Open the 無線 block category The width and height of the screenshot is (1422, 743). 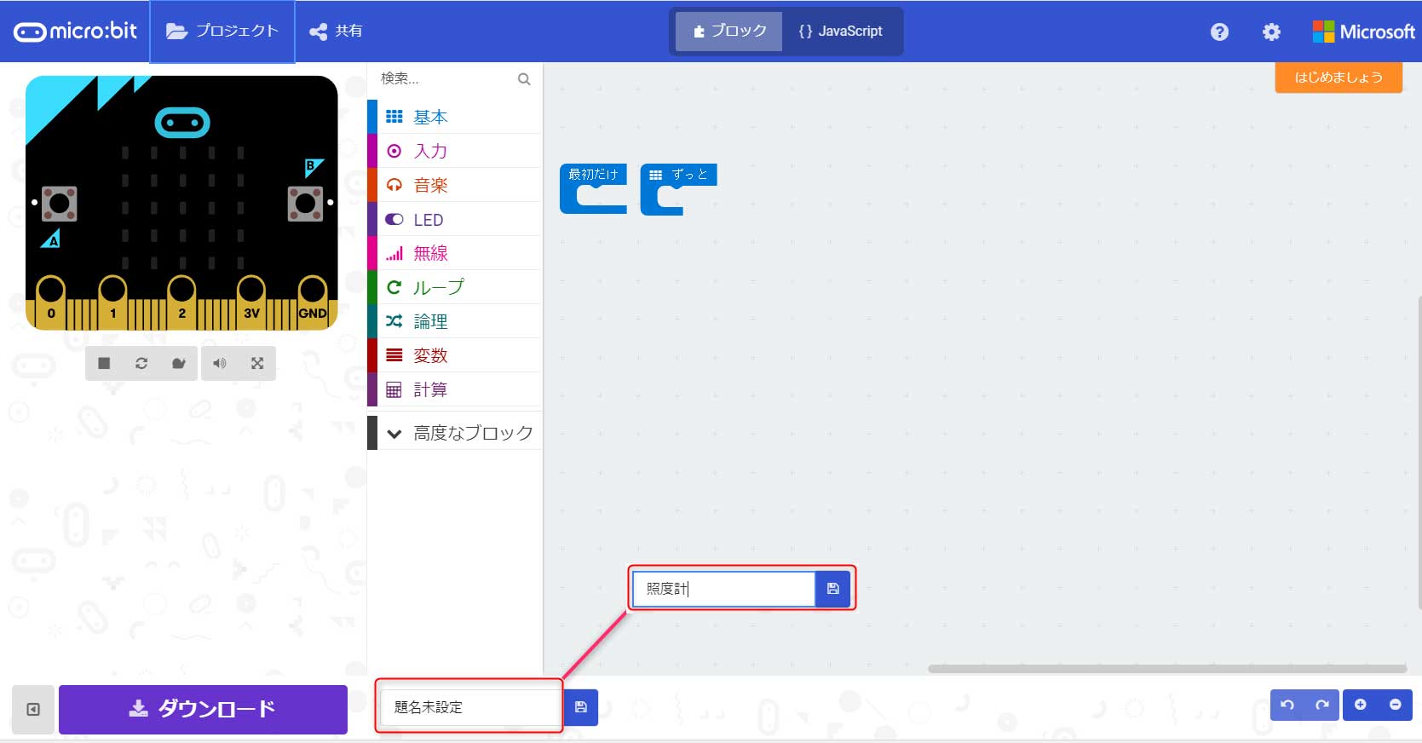coord(455,253)
